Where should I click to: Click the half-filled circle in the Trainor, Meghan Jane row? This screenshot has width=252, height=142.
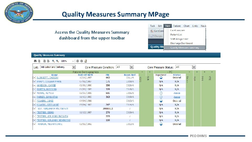[161, 124]
